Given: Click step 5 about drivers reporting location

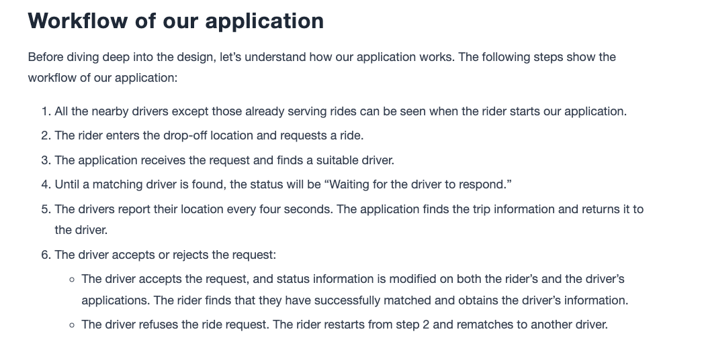Looking at the screenshot, I should coord(349,219).
